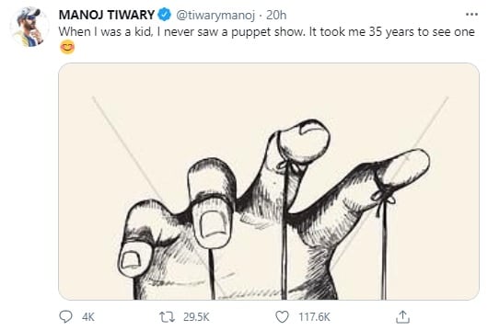This screenshot has height=331, width=488.
Task: Click the smiling face emoji
Action: pos(67,48)
